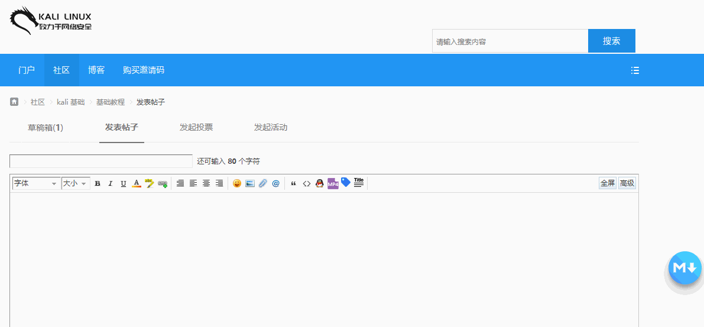
Task: Click the insert image icon
Action: (x=250, y=184)
